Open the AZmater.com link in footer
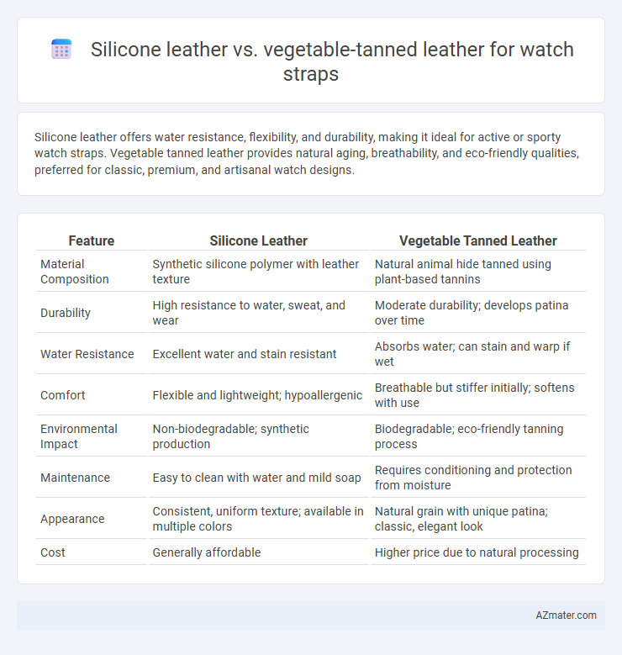 pyautogui.click(x=566, y=615)
